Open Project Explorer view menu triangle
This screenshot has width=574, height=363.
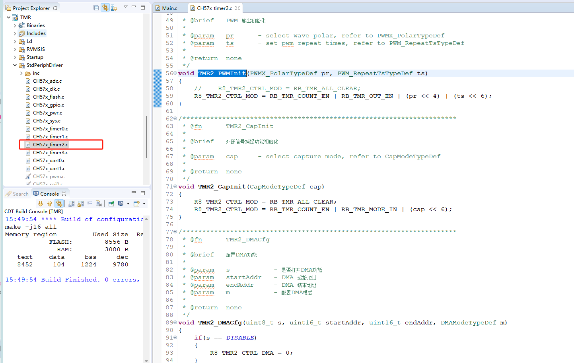(126, 7)
